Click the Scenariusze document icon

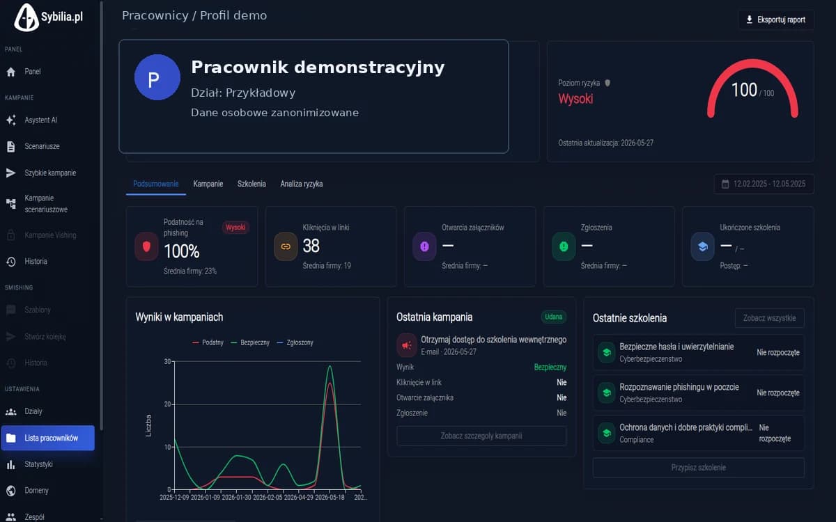click(10, 147)
